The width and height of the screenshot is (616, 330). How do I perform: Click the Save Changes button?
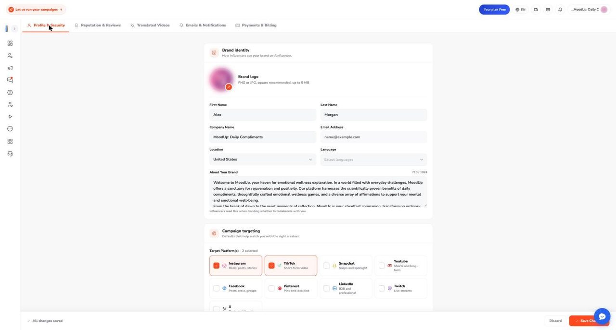coord(589,321)
